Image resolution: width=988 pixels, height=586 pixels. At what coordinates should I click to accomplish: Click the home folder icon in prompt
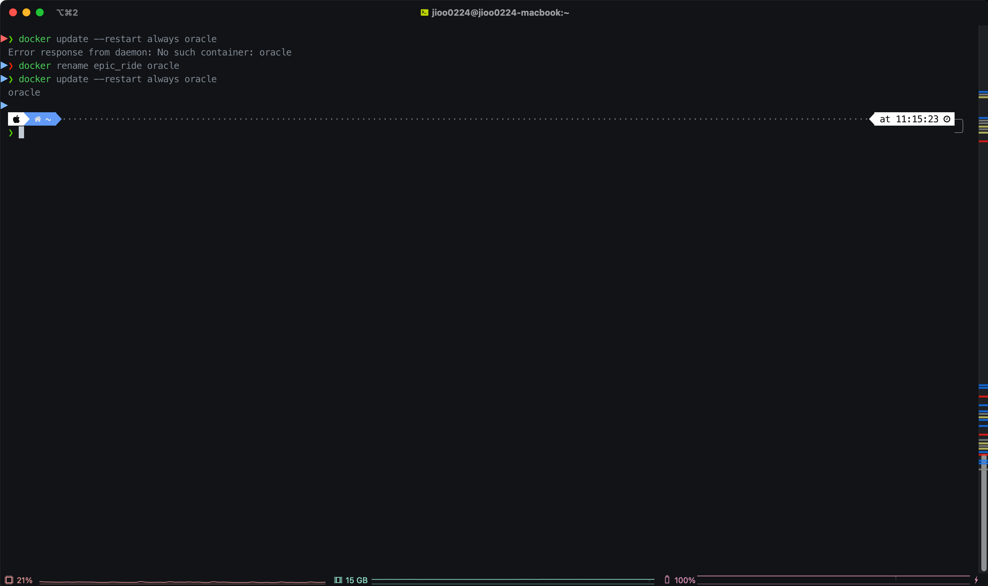click(37, 119)
